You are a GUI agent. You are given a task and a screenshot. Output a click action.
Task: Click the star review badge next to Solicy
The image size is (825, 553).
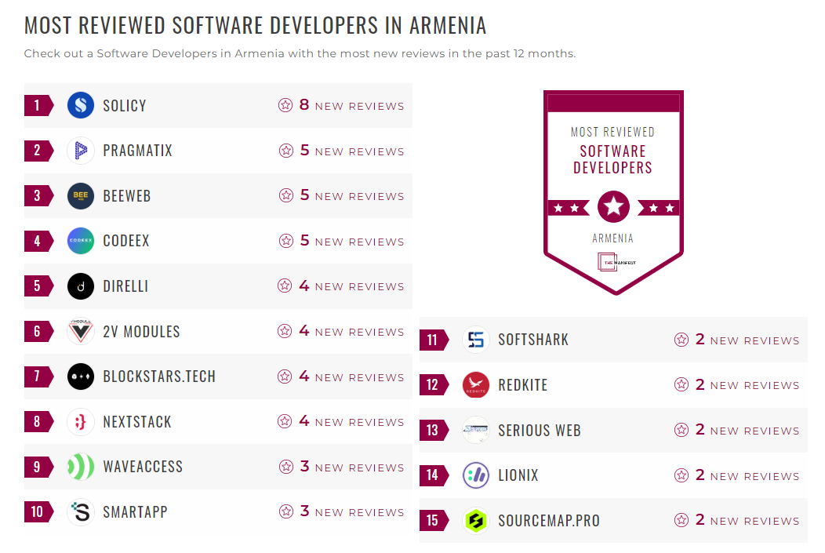coord(285,105)
